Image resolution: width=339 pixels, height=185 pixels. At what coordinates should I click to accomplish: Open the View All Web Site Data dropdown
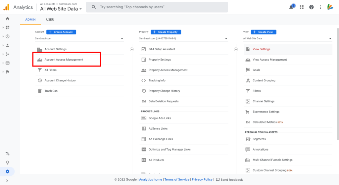click(287, 38)
